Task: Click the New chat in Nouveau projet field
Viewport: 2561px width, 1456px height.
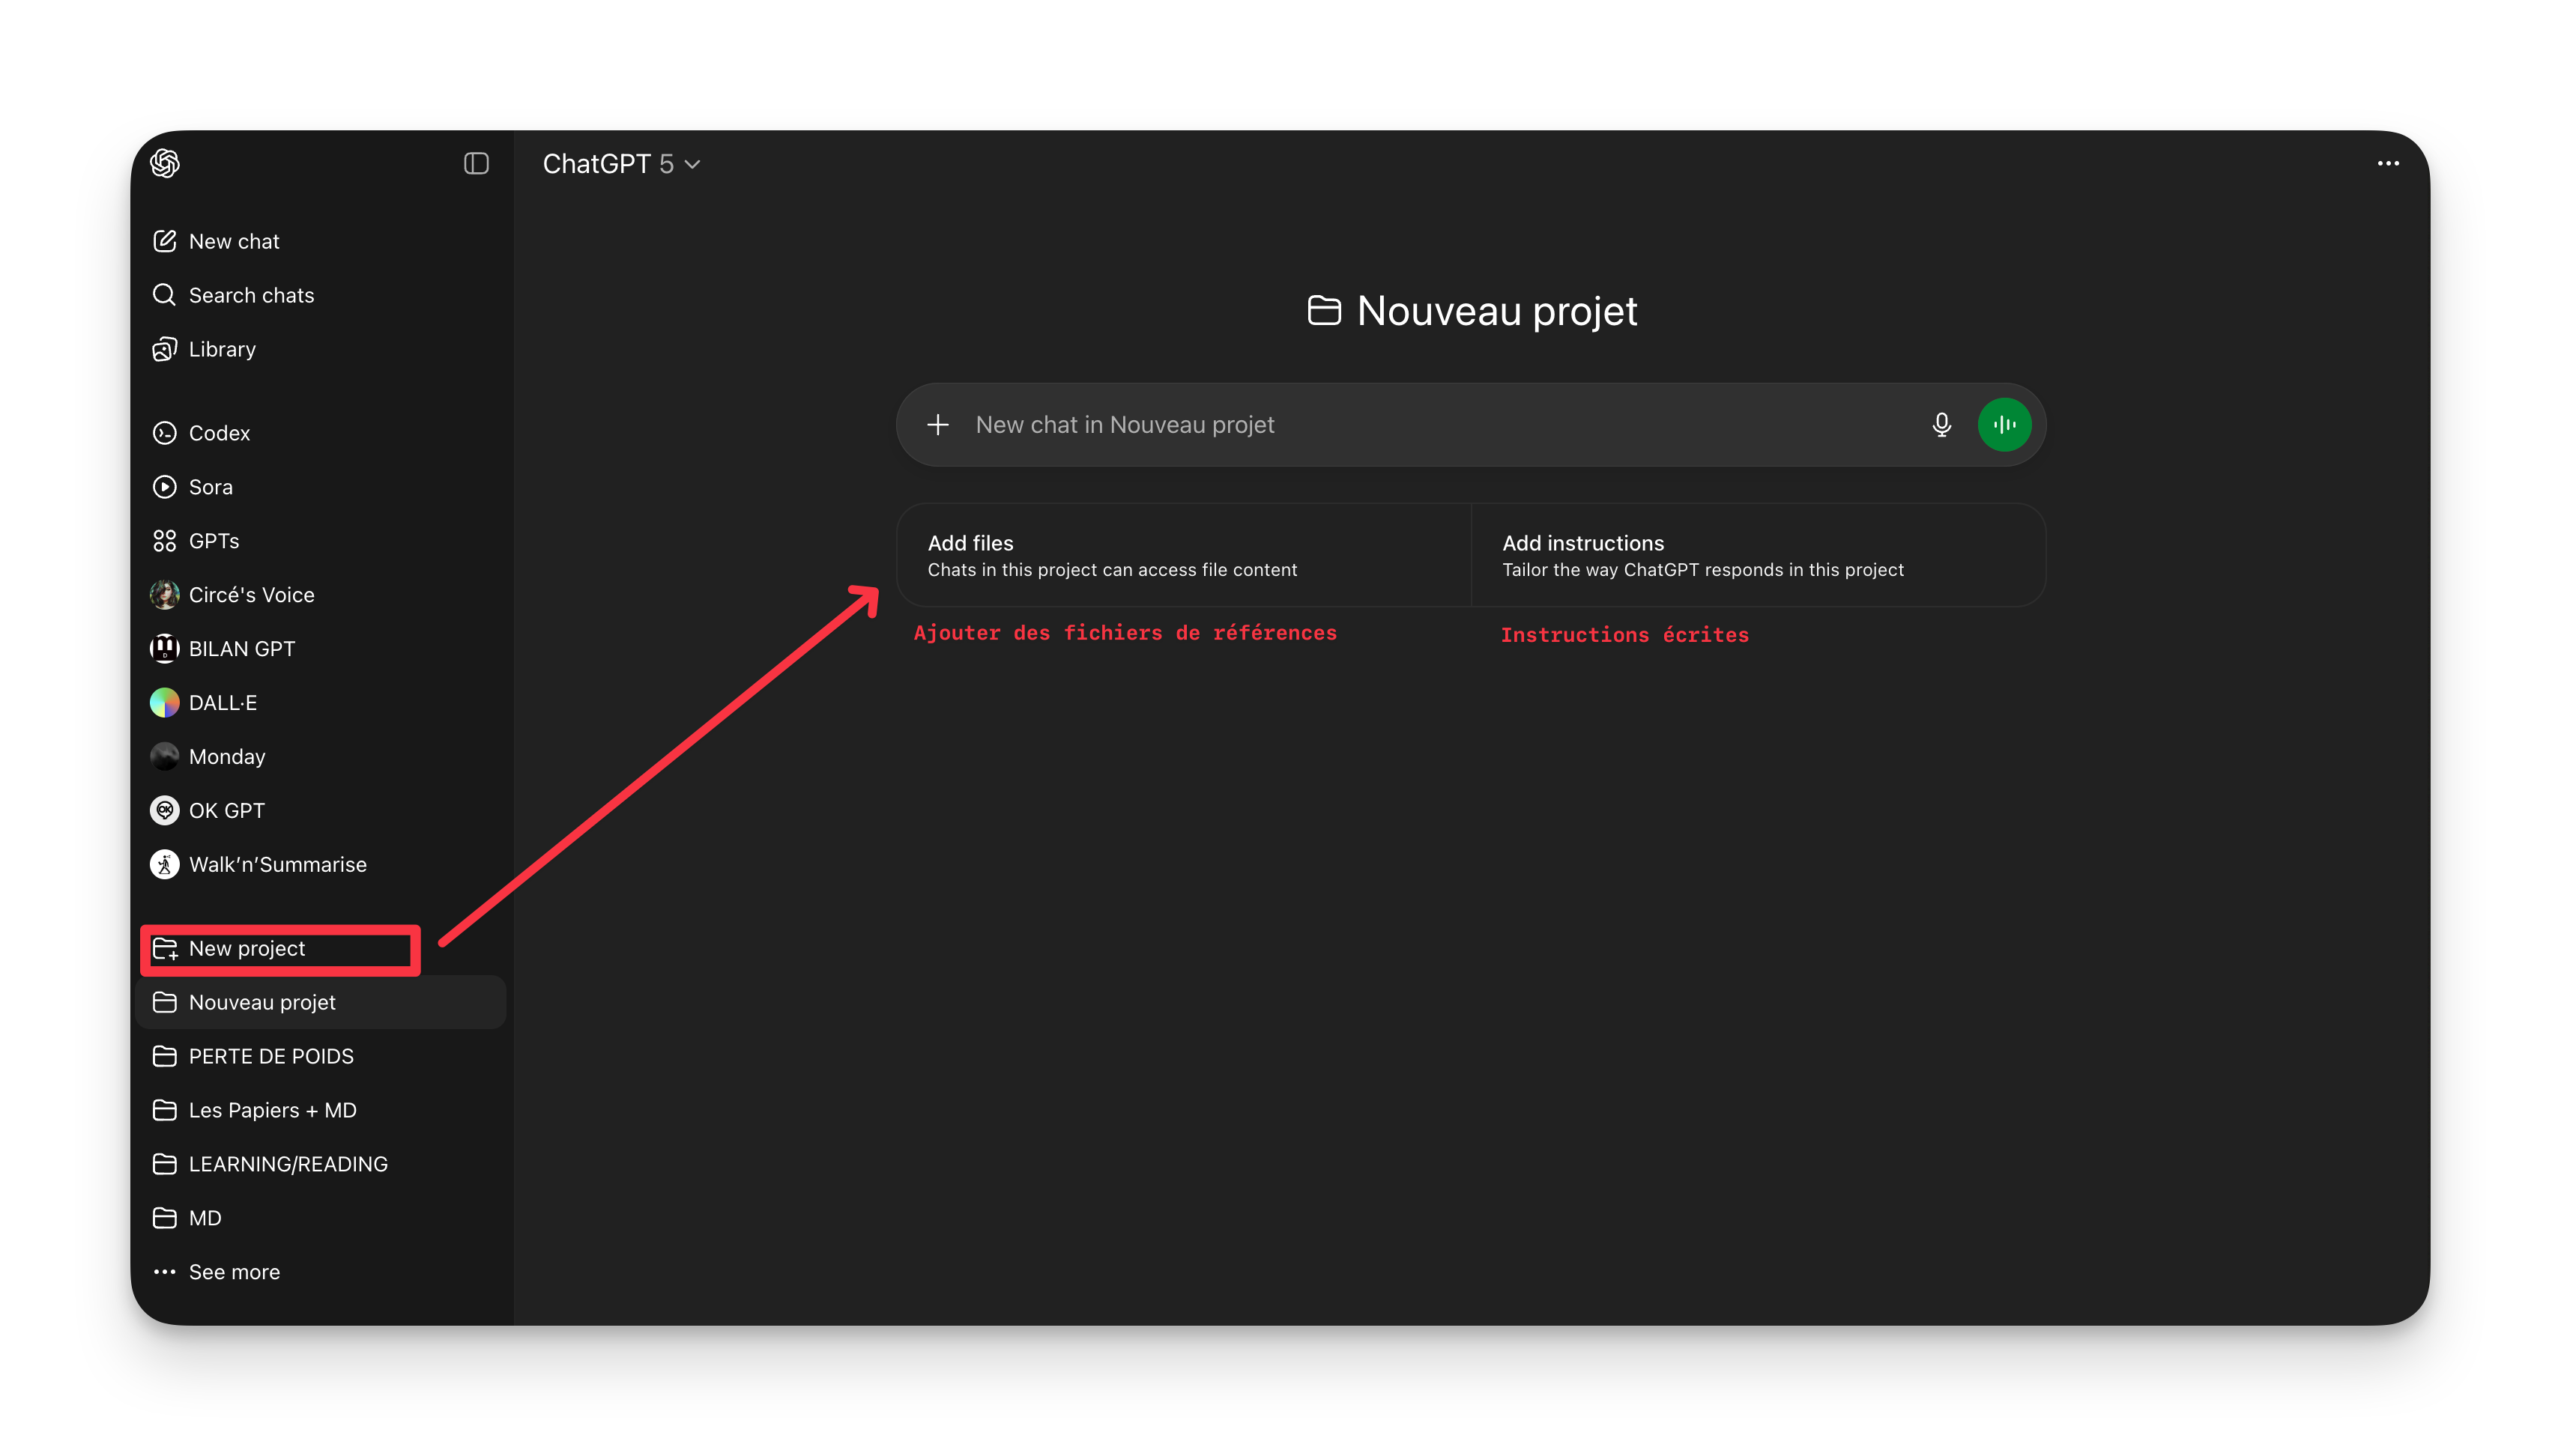Action: coord(1400,425)
